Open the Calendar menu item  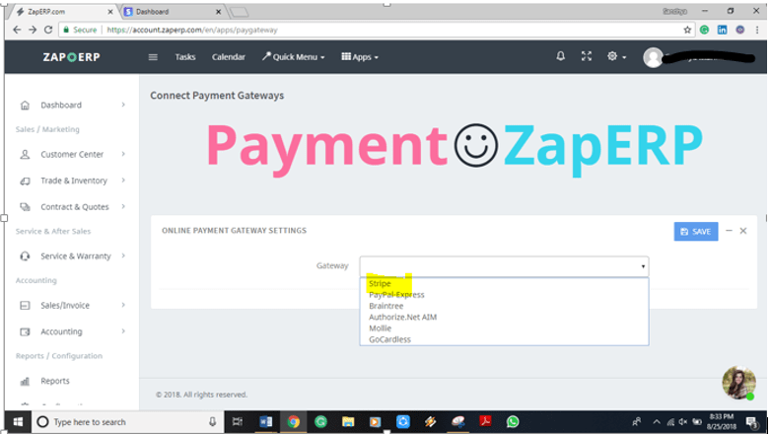click(229, 57)
